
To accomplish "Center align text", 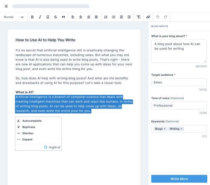I will click(81, 17).
